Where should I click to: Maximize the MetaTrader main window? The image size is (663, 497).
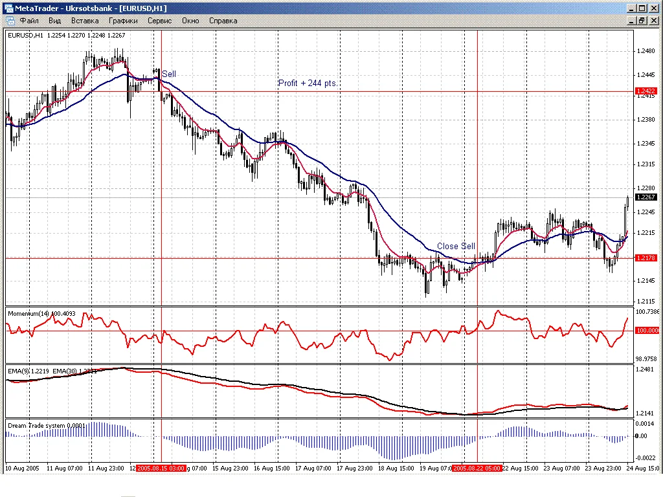pos(642,8)
